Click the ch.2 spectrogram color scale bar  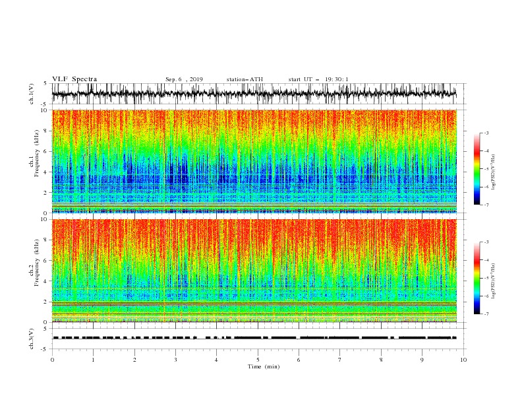click(x=477, y=278)
